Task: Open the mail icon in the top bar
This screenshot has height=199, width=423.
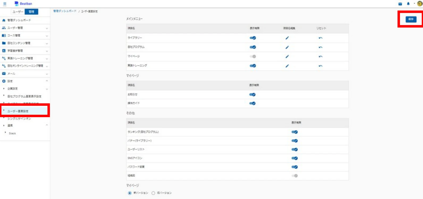Action: 400,4
